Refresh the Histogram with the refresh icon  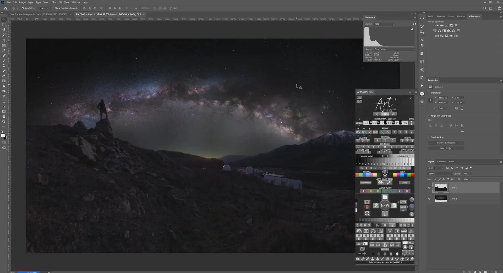click(x=414, y=24)
